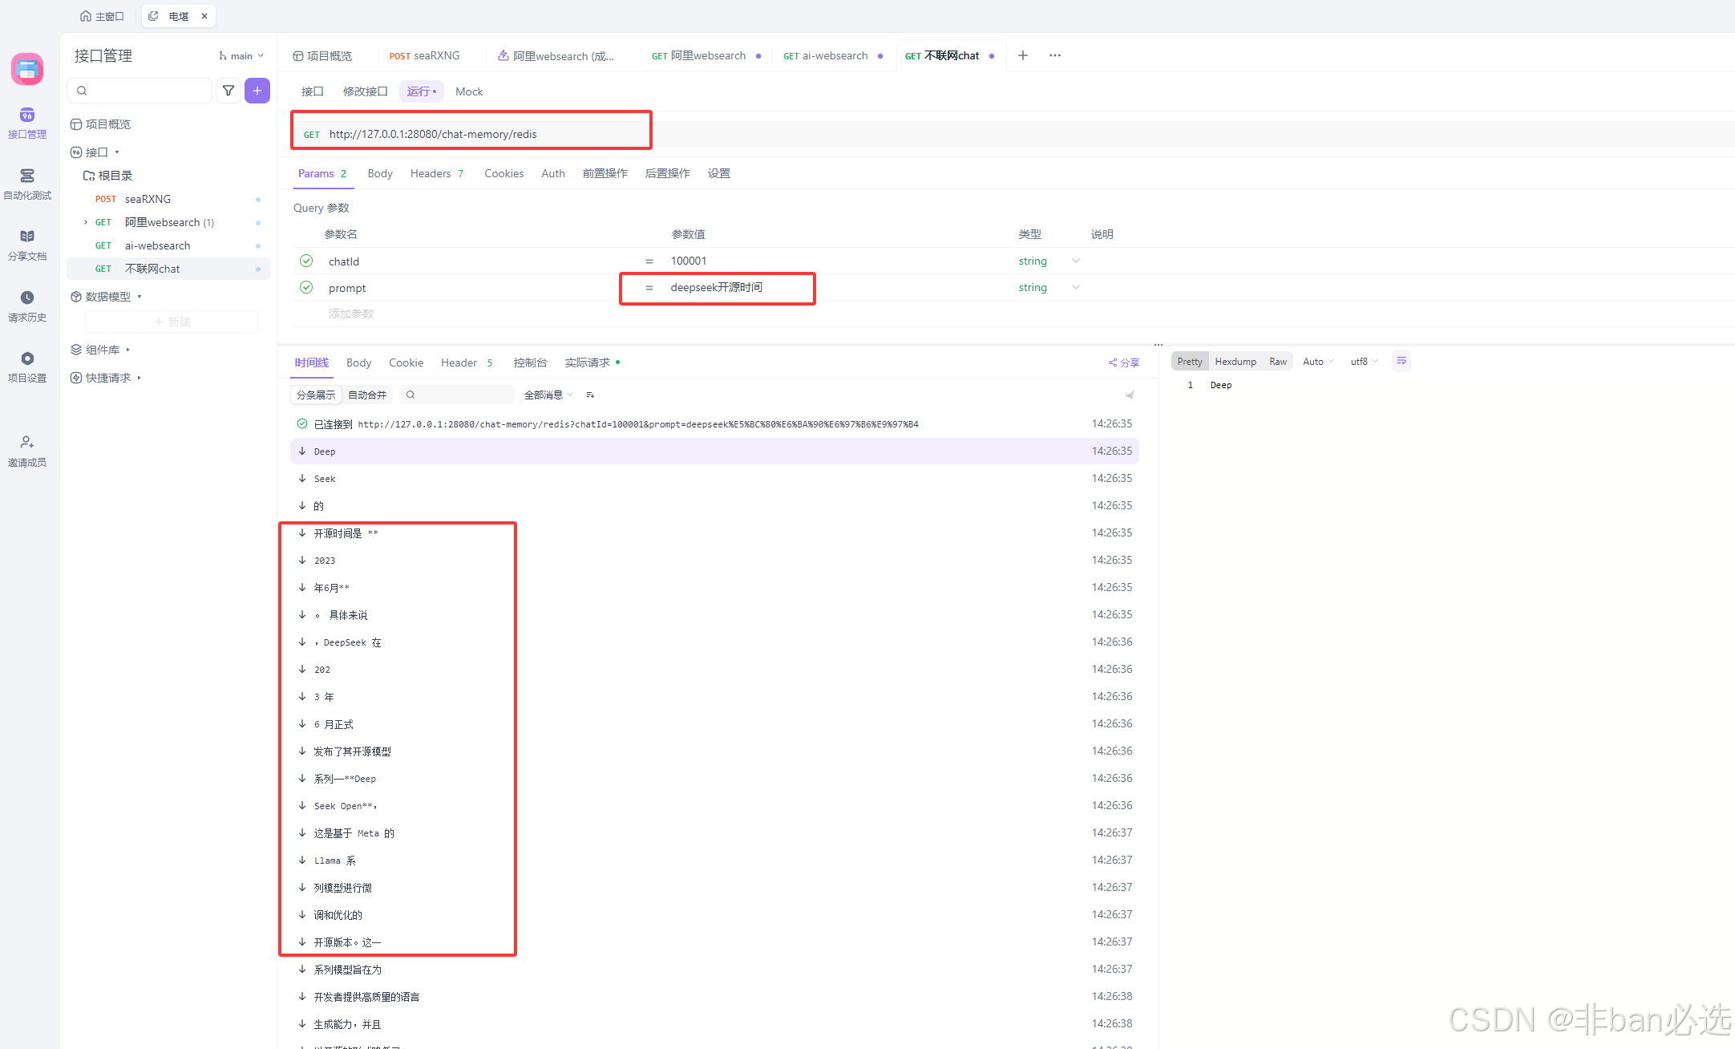Image resolution: width=1735 pixels, height=1049 pixels.
Task: Click the Hexdump view button
Action: point(1235,362)
